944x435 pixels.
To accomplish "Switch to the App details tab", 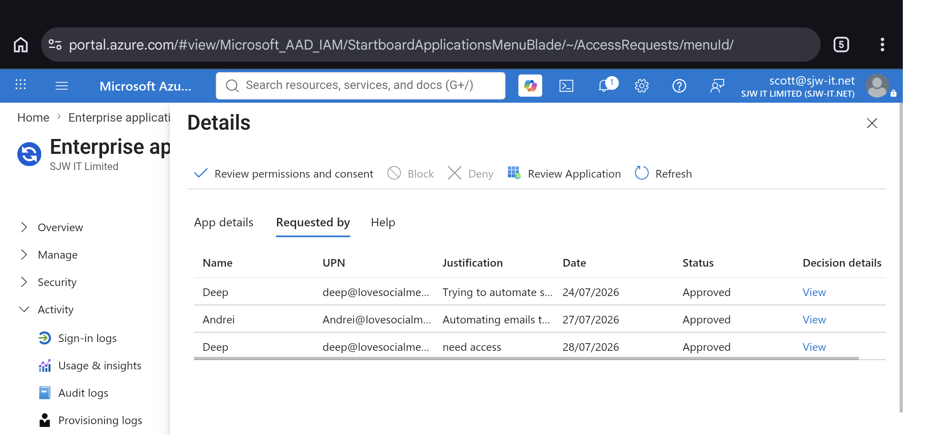I will click(223, 222).
